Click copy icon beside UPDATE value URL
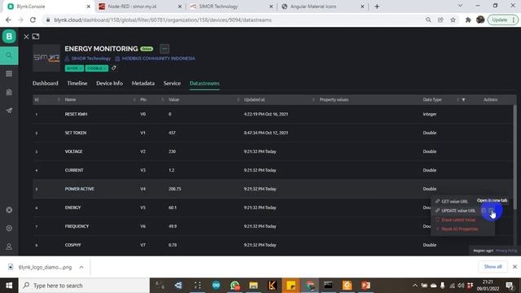Viewport: 521px width, 293px height. [484, 211]
